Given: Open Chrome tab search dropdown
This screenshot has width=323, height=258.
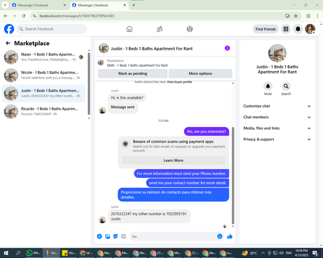Looking at the screenshot, I should [x=5, y=5].
